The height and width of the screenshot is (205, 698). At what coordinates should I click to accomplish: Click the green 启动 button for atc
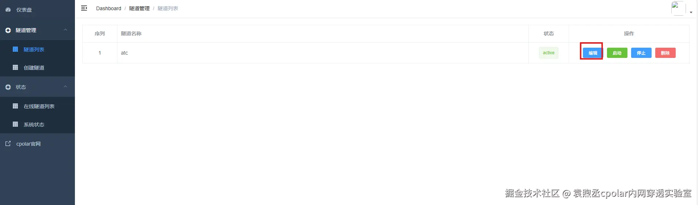617,53
